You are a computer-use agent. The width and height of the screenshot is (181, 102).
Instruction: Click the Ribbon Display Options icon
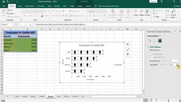click(161, 1)
